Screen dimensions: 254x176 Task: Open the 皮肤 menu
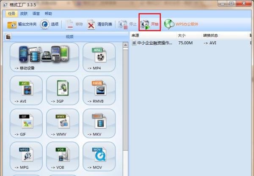tap(24, 14)
